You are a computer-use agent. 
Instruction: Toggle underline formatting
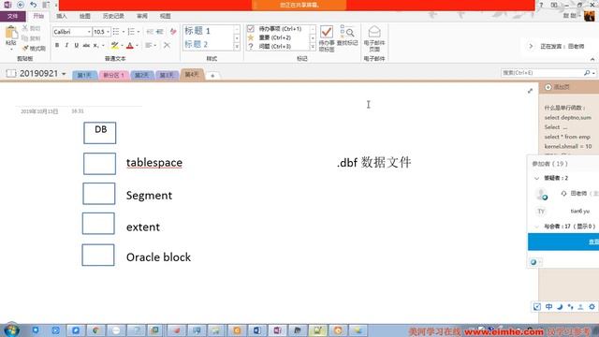pyautogui.click(x=77, y=45)
